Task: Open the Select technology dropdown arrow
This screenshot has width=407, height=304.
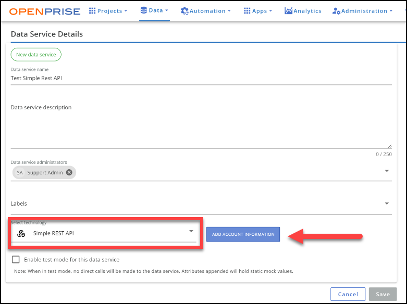Action: (191, 231)
